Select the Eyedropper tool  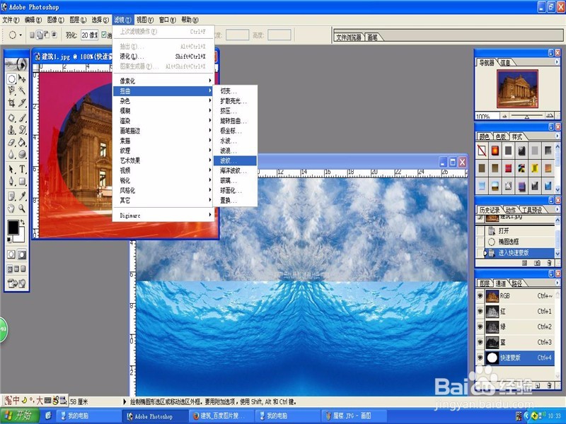coord(22,196)
